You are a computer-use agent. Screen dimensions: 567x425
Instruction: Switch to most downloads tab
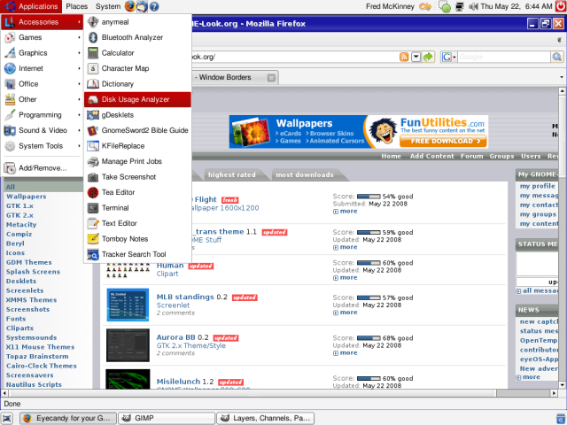[x=305, y=175]
